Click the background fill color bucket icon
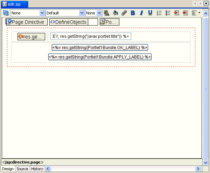Image resolution: width=210 pixels, height=173 pixels. tap(115, 13)
